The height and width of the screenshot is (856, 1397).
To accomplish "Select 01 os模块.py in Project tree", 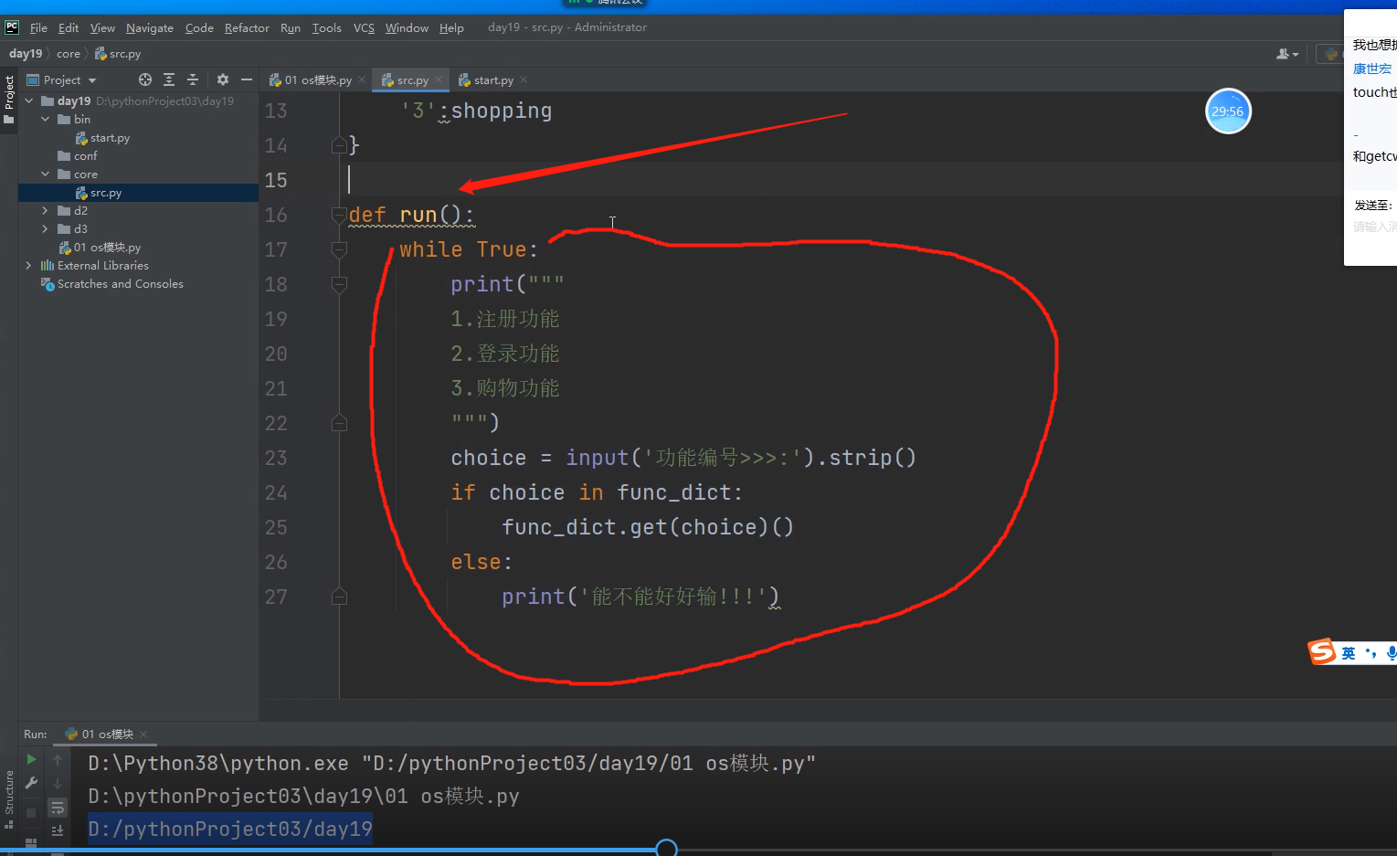I will [107, 248].
